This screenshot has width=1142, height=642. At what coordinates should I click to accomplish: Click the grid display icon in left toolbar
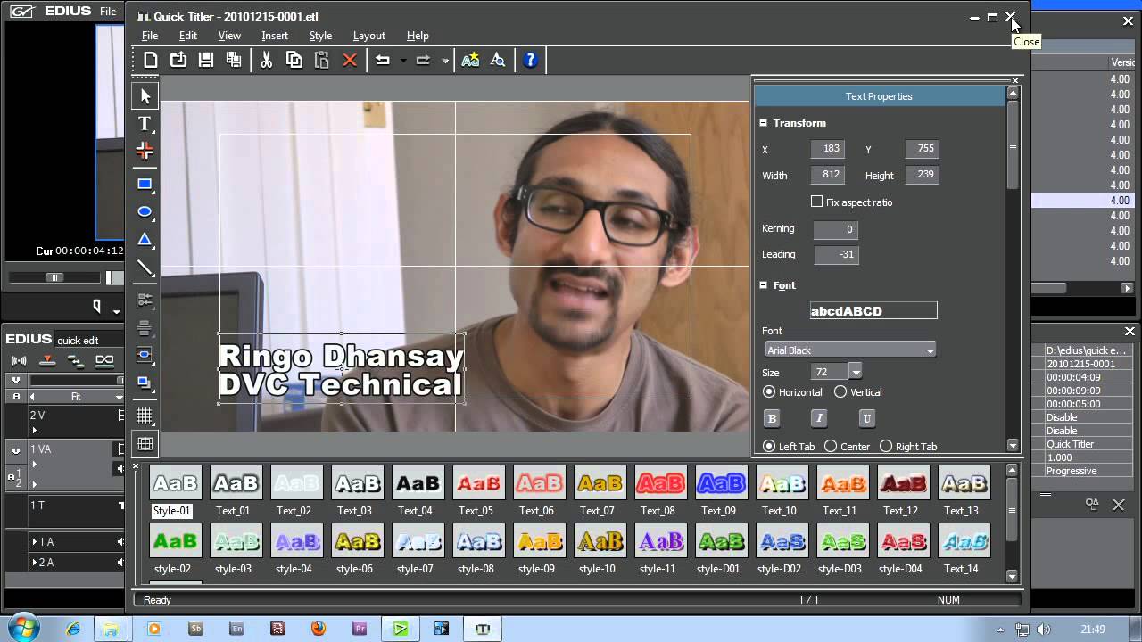[145, 416]
